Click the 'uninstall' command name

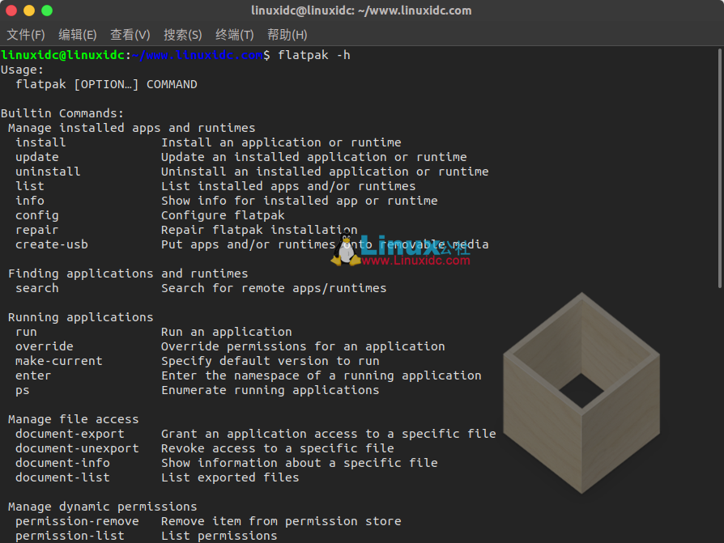[48, 172]
